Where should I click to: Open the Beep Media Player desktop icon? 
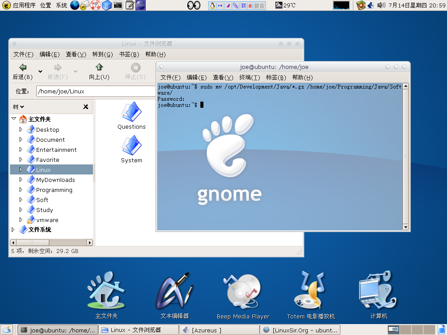(243, 296)
